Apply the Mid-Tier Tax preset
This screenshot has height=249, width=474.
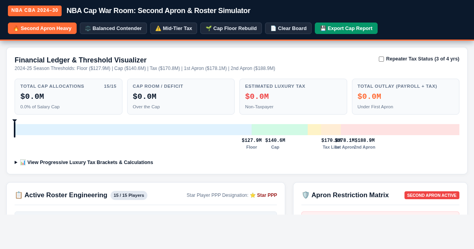tap(173, 28)
